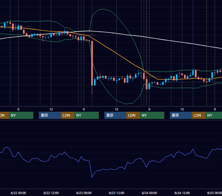Click the 東京 session block on 8/22

pyautogui.click(x=50, y=115)
